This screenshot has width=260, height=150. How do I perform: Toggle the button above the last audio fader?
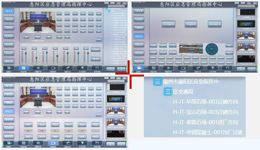coord(86,48)
